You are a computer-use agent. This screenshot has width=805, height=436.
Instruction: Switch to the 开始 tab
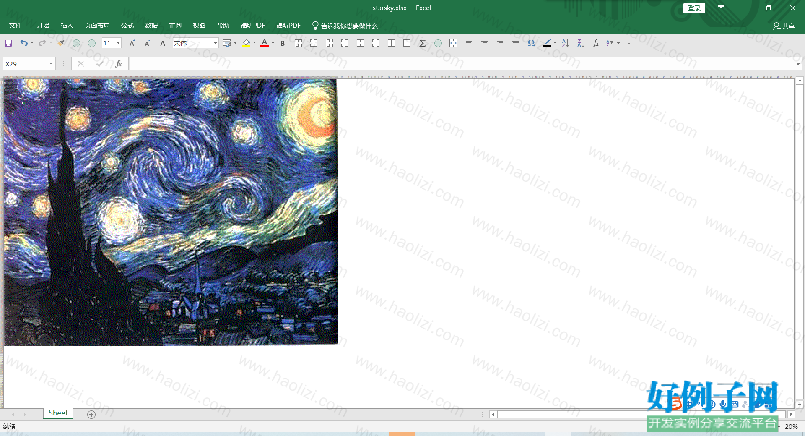(x=43, y=26)
